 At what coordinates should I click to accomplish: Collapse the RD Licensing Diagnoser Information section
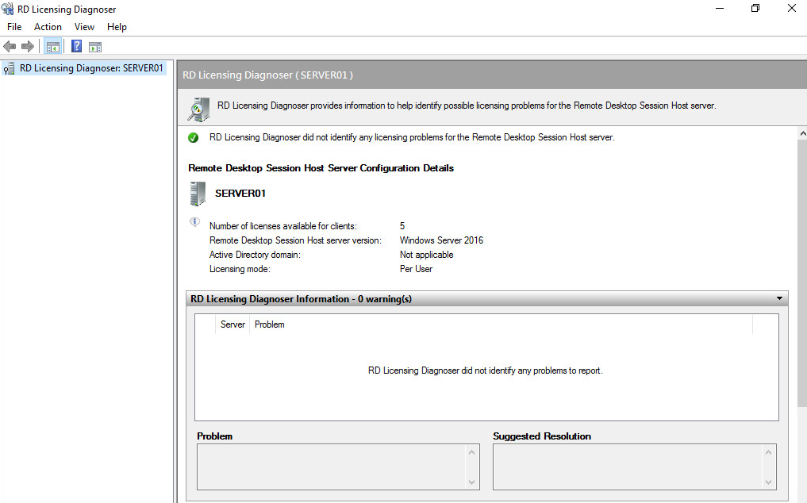click(781, 299)
